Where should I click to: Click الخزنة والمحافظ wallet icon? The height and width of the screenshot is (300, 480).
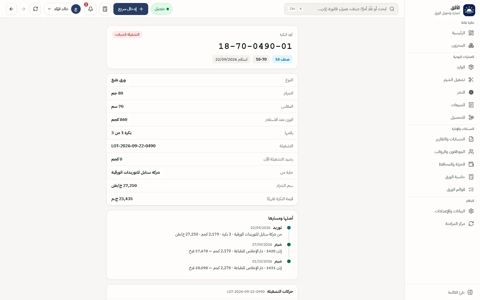[471, 164]
